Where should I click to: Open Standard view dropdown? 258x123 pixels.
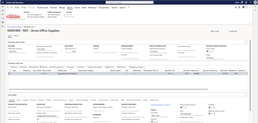pos(30,27)
